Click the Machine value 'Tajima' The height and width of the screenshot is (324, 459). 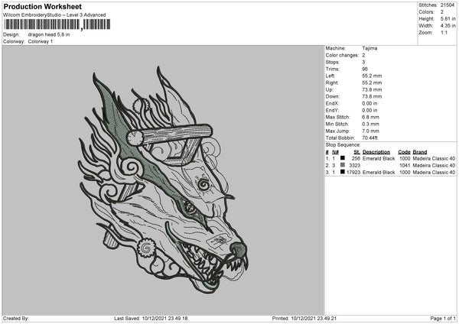pyautogui.click(x=369, y=48)
